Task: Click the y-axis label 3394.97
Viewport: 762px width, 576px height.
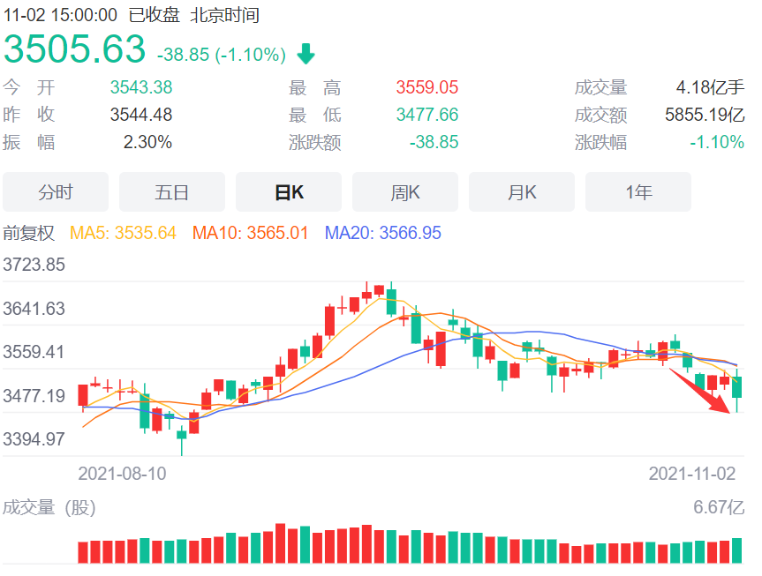Action: pyautogui.click(x=34, y=439)
